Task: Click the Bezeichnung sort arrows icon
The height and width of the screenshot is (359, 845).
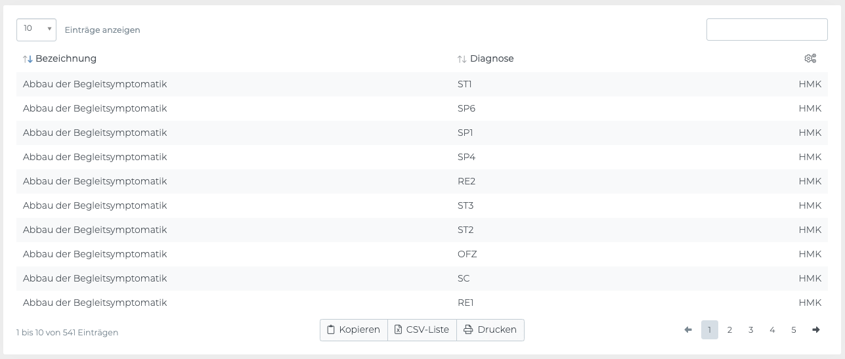Action: (28, 59)
